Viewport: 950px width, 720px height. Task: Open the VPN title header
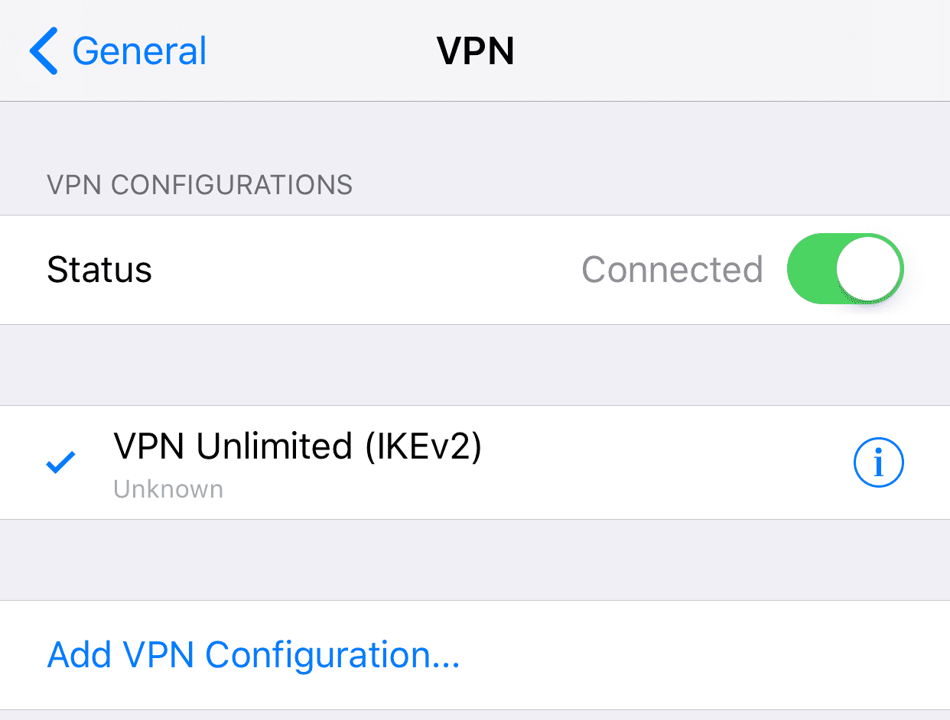click(475, 50)
